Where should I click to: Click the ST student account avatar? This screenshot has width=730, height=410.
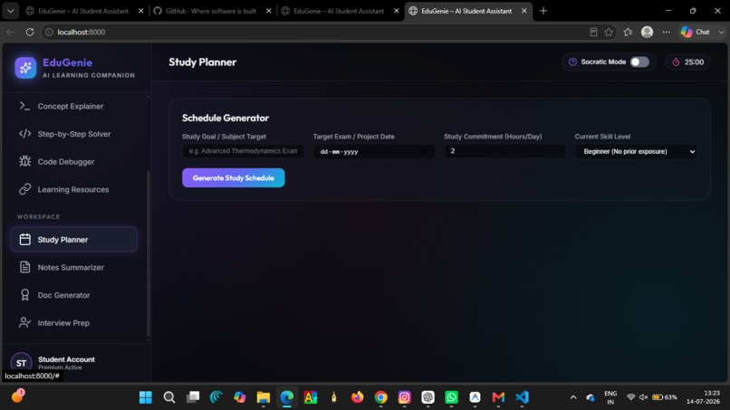click(x=22, y=363)
